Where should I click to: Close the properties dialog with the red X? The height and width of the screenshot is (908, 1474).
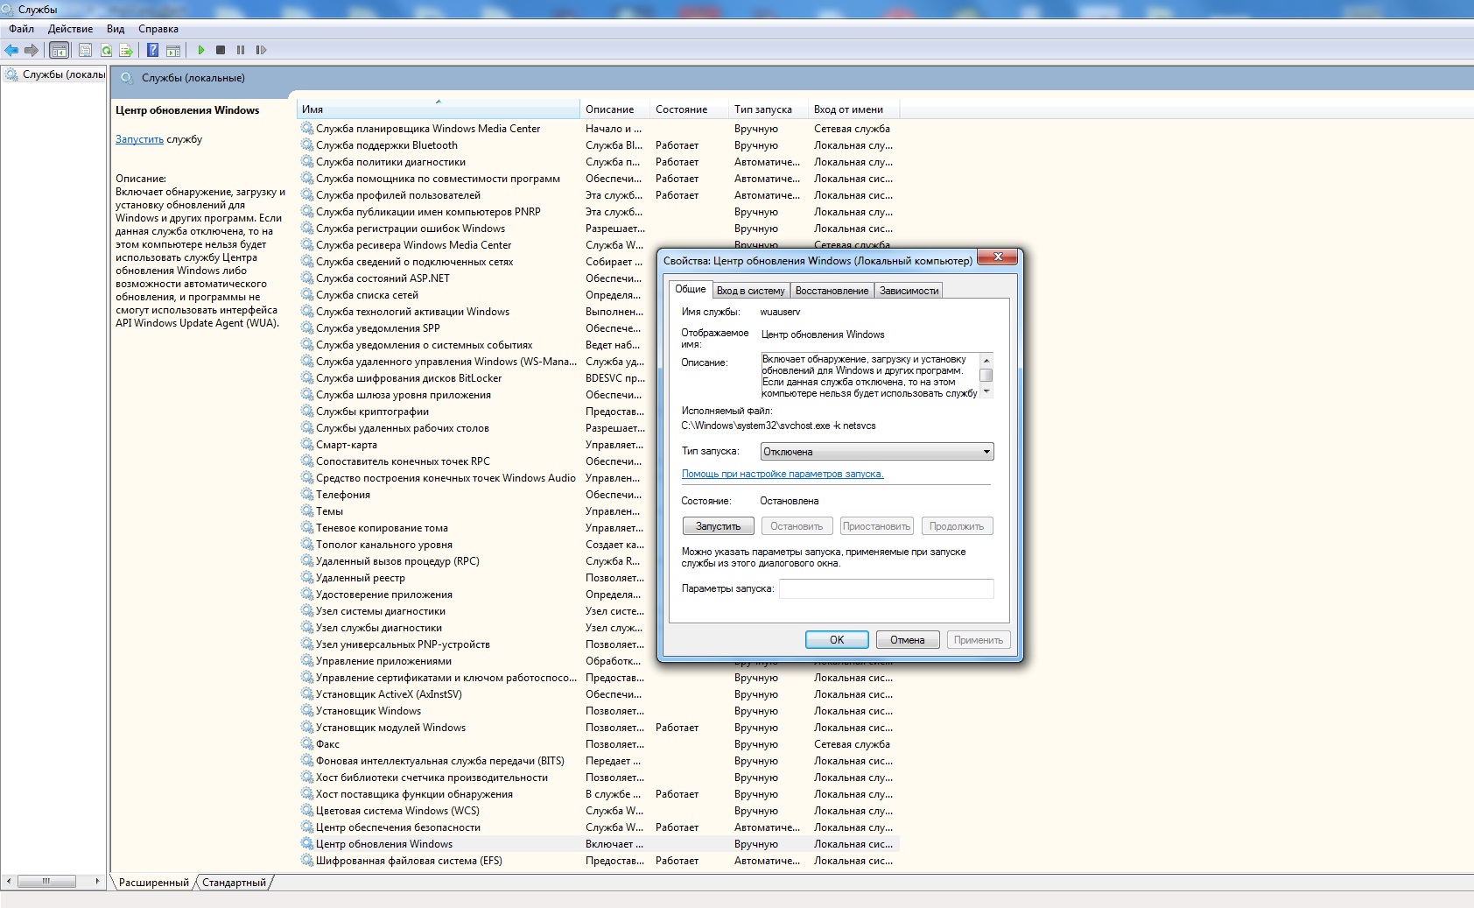[x=996, y=257]
